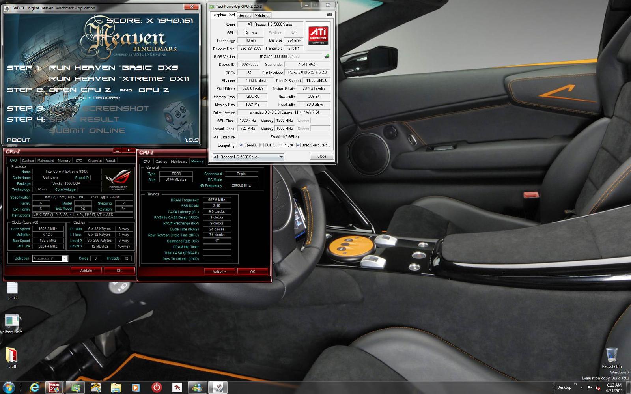Click the DRAM Frequency 667.6 MHz value
631x394 pixels.
[x=217, y=200]
